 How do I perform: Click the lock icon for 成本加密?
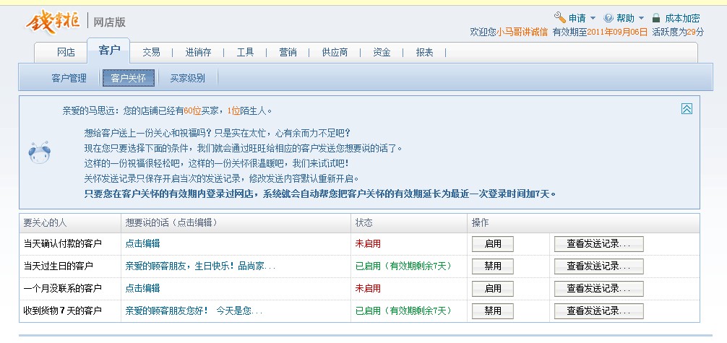point(656,18)
